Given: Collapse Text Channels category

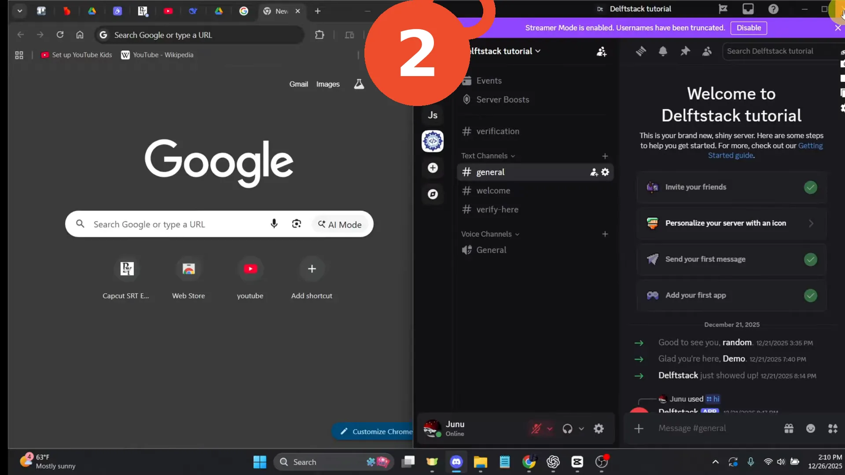Looking at the screenshot, I should pyautogui.click(x=488, y=156).
